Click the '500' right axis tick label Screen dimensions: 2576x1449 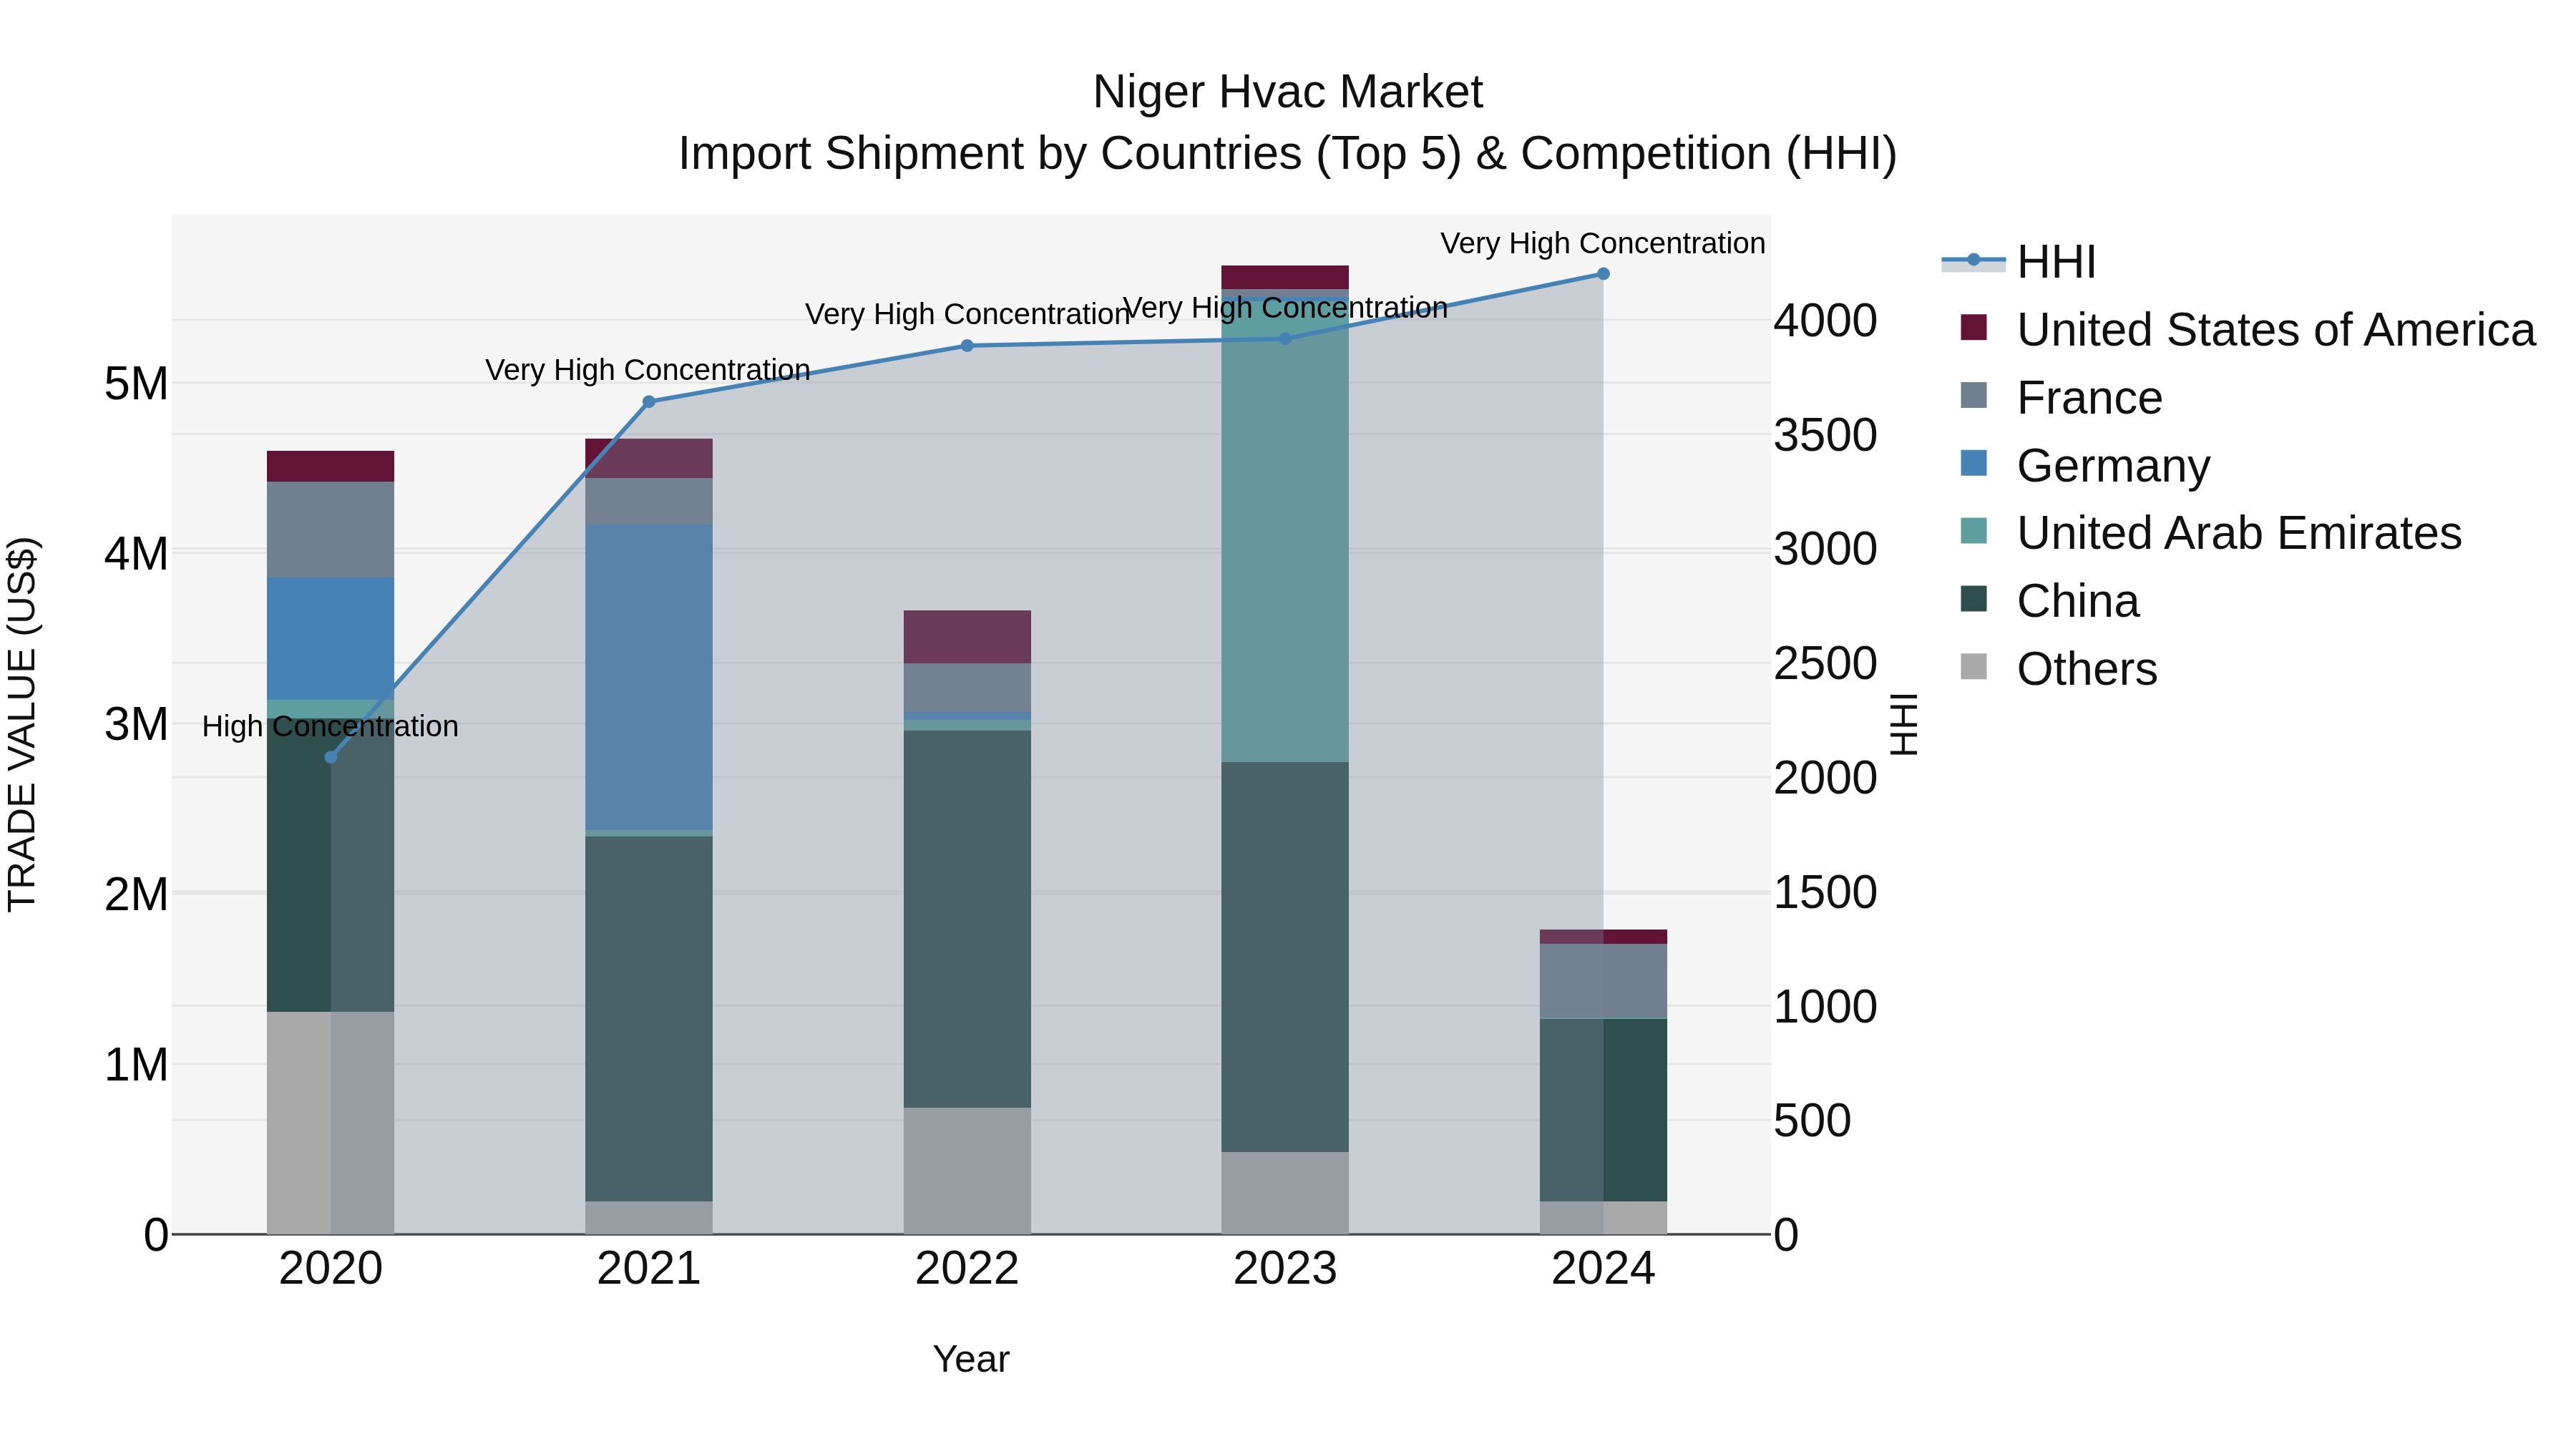[1812, 1121]
